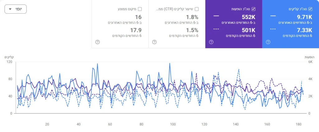Open the יומי granularity dropdown

16,9
